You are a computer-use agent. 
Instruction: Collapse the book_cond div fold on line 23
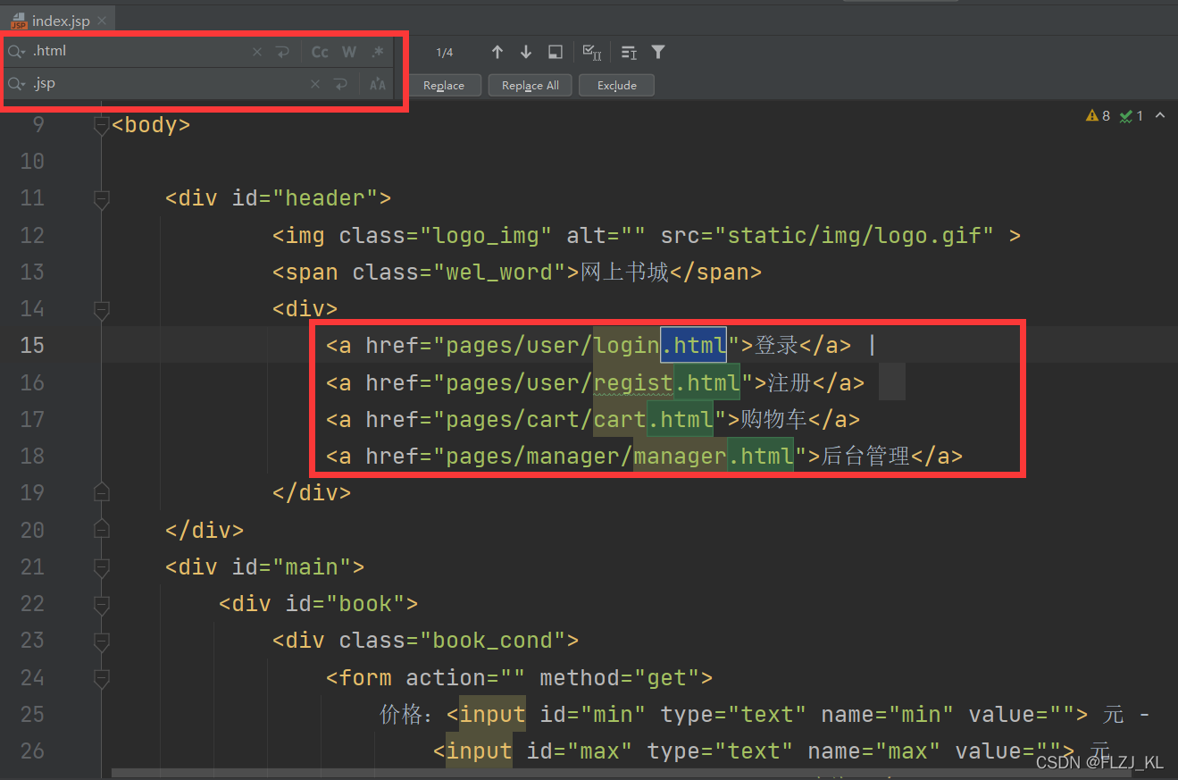pyautogui.click(x=101, y=641)
